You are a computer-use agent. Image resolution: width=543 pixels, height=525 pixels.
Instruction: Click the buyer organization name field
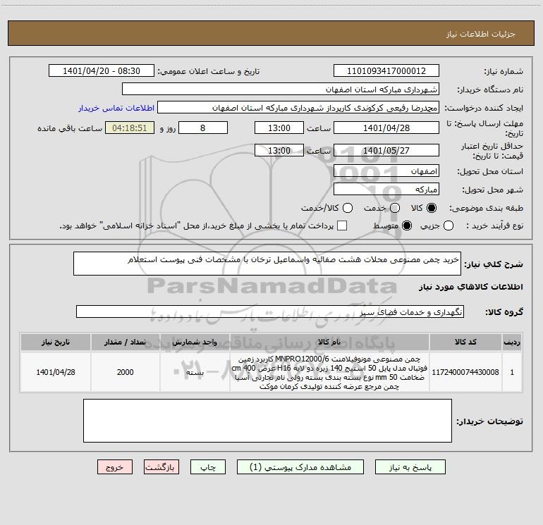[x=281, y=89]
